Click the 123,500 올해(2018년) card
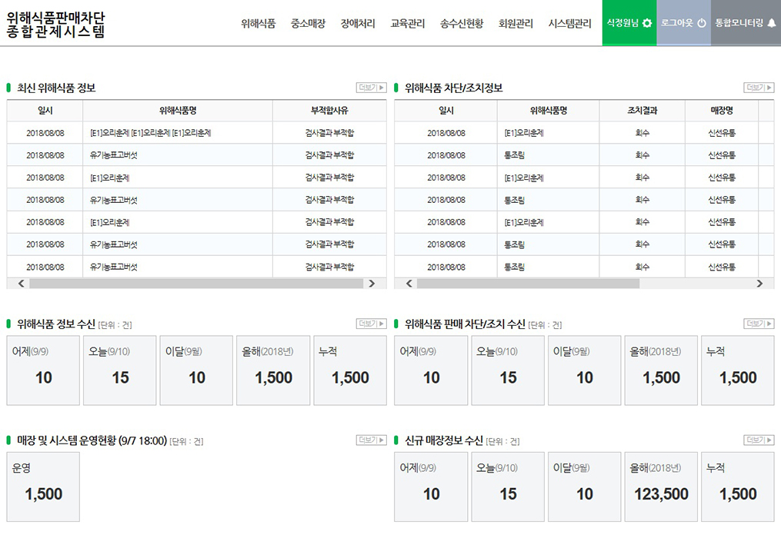 (x=661, y=487)
